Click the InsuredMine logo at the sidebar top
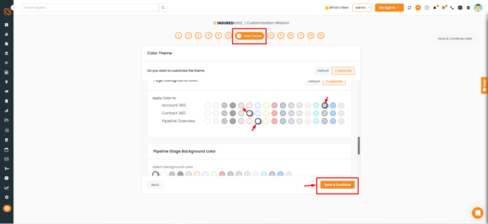This screenshot has height=224, width=488. [7, 12]
